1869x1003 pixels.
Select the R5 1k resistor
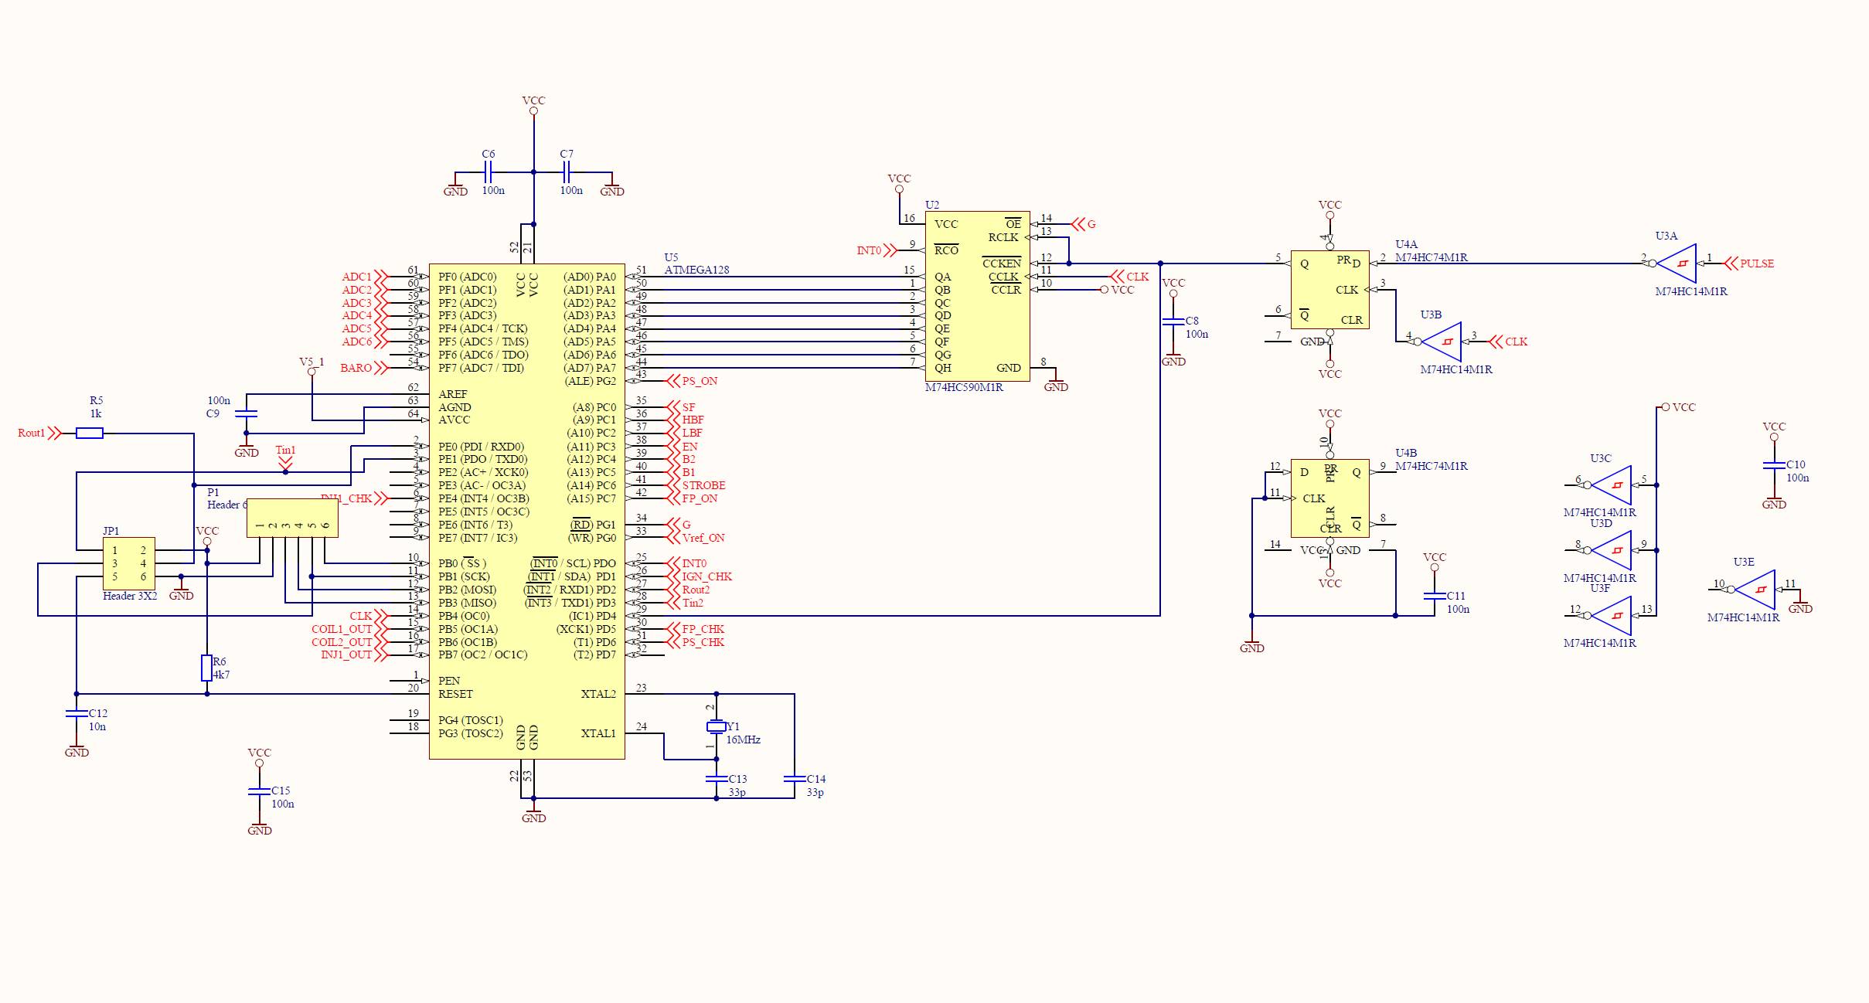(x=90, y=433)
